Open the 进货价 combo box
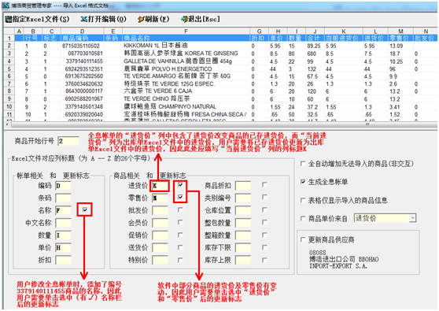This screenshot has width=439, height=311. tap(386, 218)
